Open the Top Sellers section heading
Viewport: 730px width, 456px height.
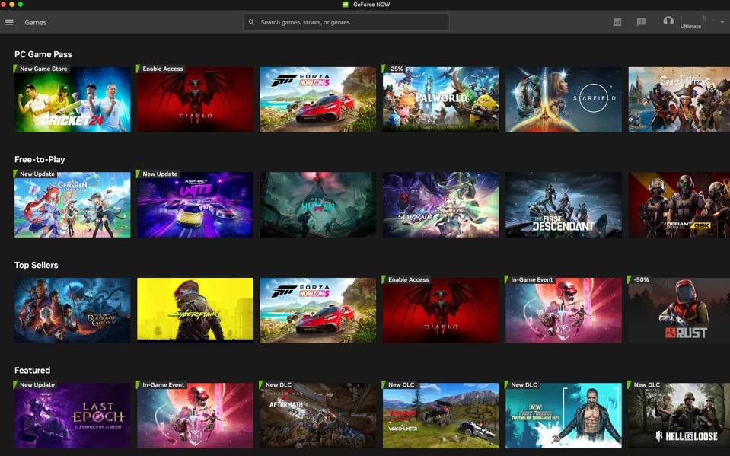tap(37, 265)
